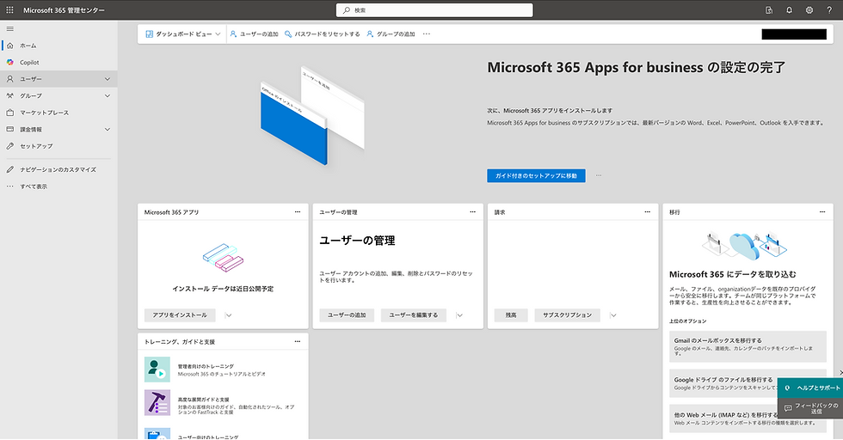This screenshot has width=843, height=440.
Task: Open 管理者向けのトレーニング link
Action: [x=206, y=366]
